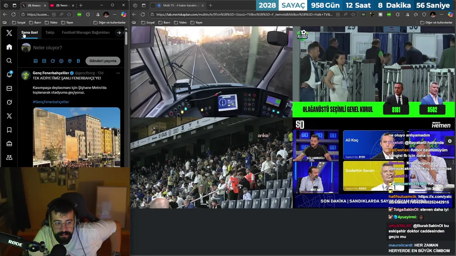This screenshot has width=456, height=256.
Task: Click the Gönderi yayınla button
Action: [103, 61]
